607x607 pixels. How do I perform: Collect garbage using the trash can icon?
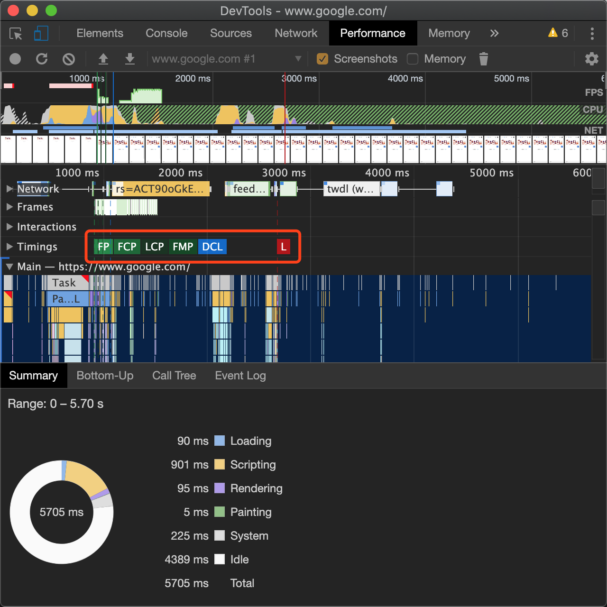coord(483,59)
